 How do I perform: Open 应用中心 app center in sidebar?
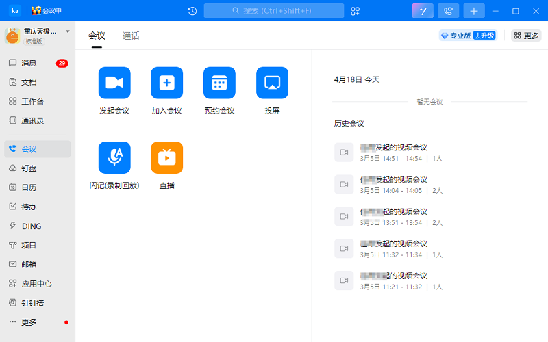pyautogui.click(x=38, y=284)
